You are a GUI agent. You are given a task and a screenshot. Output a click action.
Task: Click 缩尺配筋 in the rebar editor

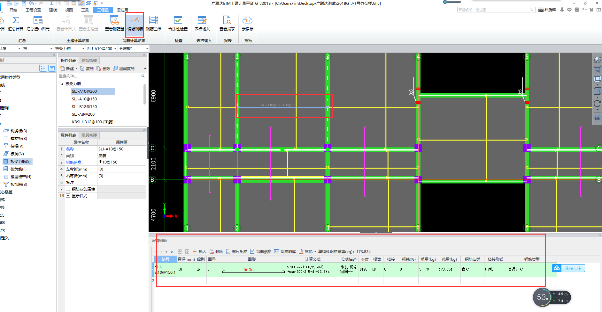pos(237,251)
